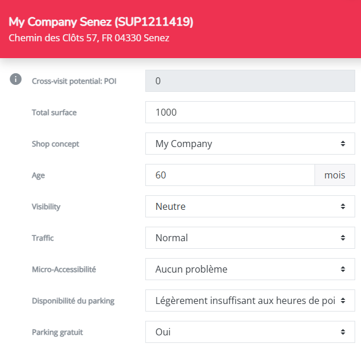Click the info icon beside Cross-visit potential
The height and width of the screenshot is (347, 361).
[16, 79]
